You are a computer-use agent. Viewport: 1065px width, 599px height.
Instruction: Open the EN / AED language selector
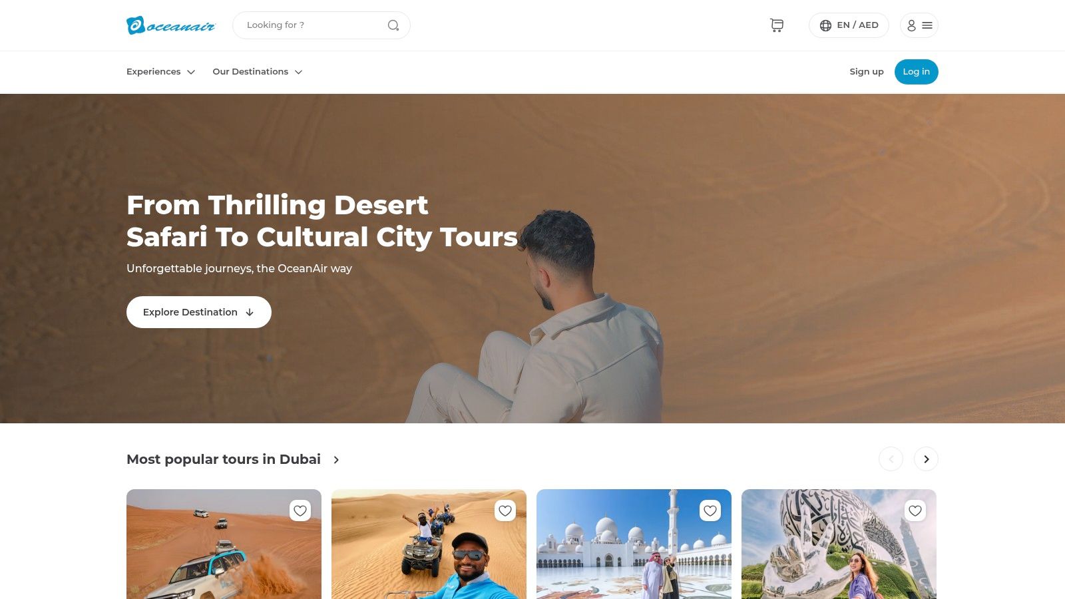[x=849, y=25]
